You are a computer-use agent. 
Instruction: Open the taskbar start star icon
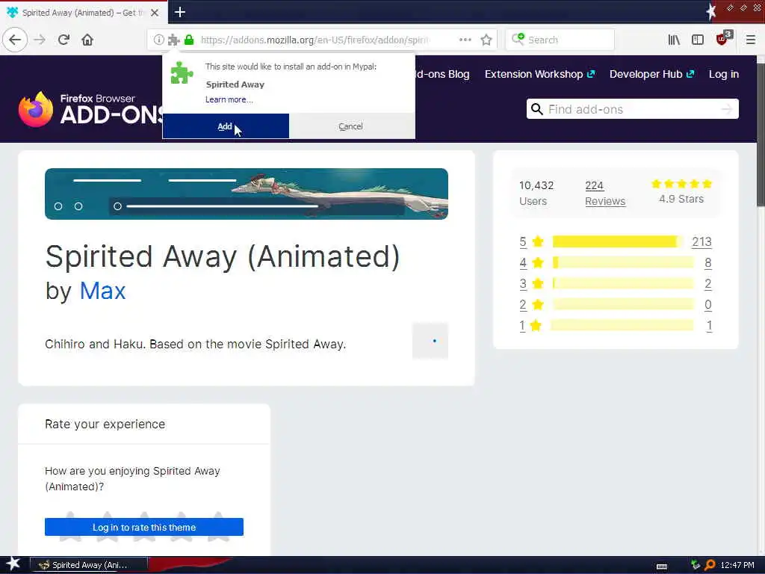(x=13, y=564)
